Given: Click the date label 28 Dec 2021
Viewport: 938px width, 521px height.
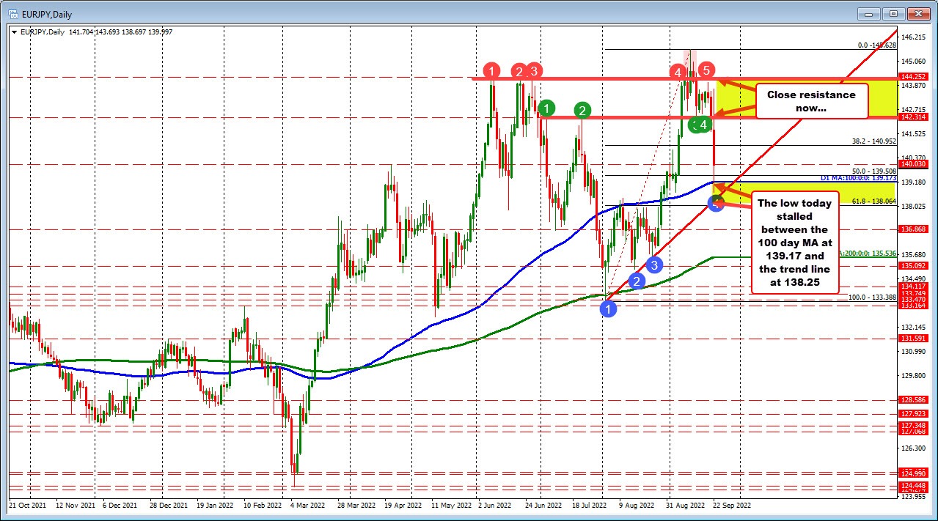Looking at the screenshot, I should point(168,506).
